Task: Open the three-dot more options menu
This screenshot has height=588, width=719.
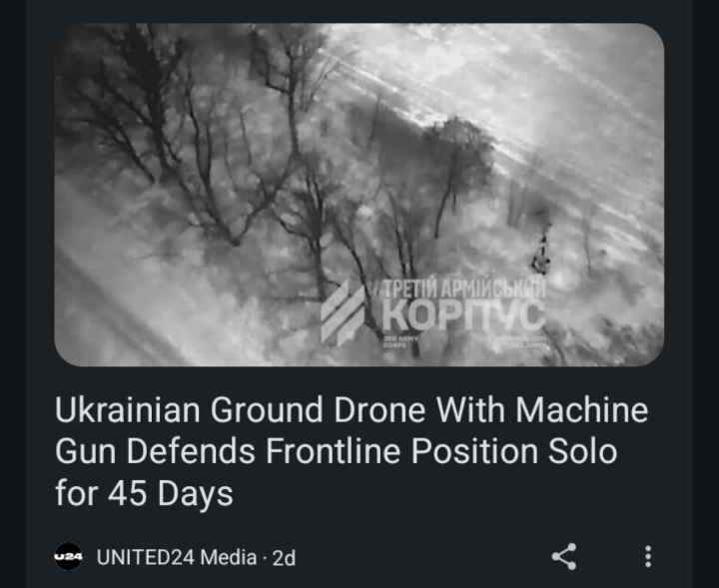Action: (x=648, y=557)
